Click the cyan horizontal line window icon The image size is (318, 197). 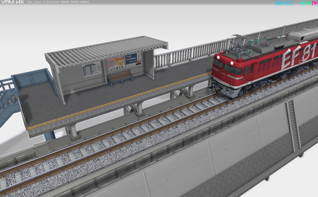(303, 3)
